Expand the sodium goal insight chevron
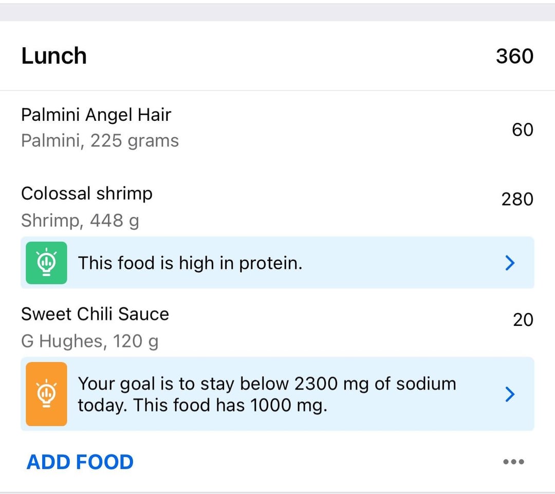 (510, 394)
